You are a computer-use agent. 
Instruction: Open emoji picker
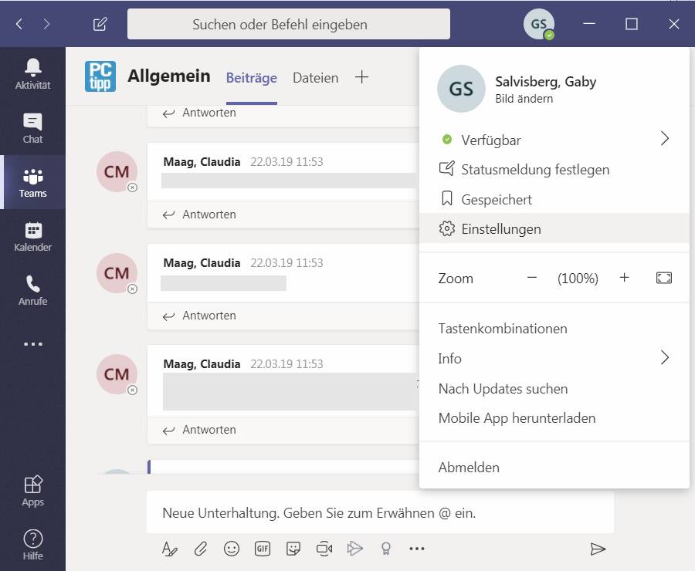coord(232,549)
